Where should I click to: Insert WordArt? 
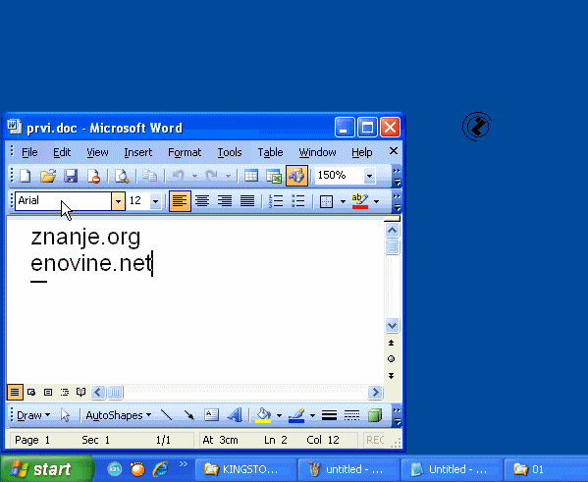tap(235, 415)
